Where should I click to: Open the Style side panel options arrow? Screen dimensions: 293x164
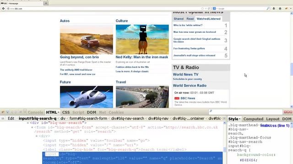point(239,119)
